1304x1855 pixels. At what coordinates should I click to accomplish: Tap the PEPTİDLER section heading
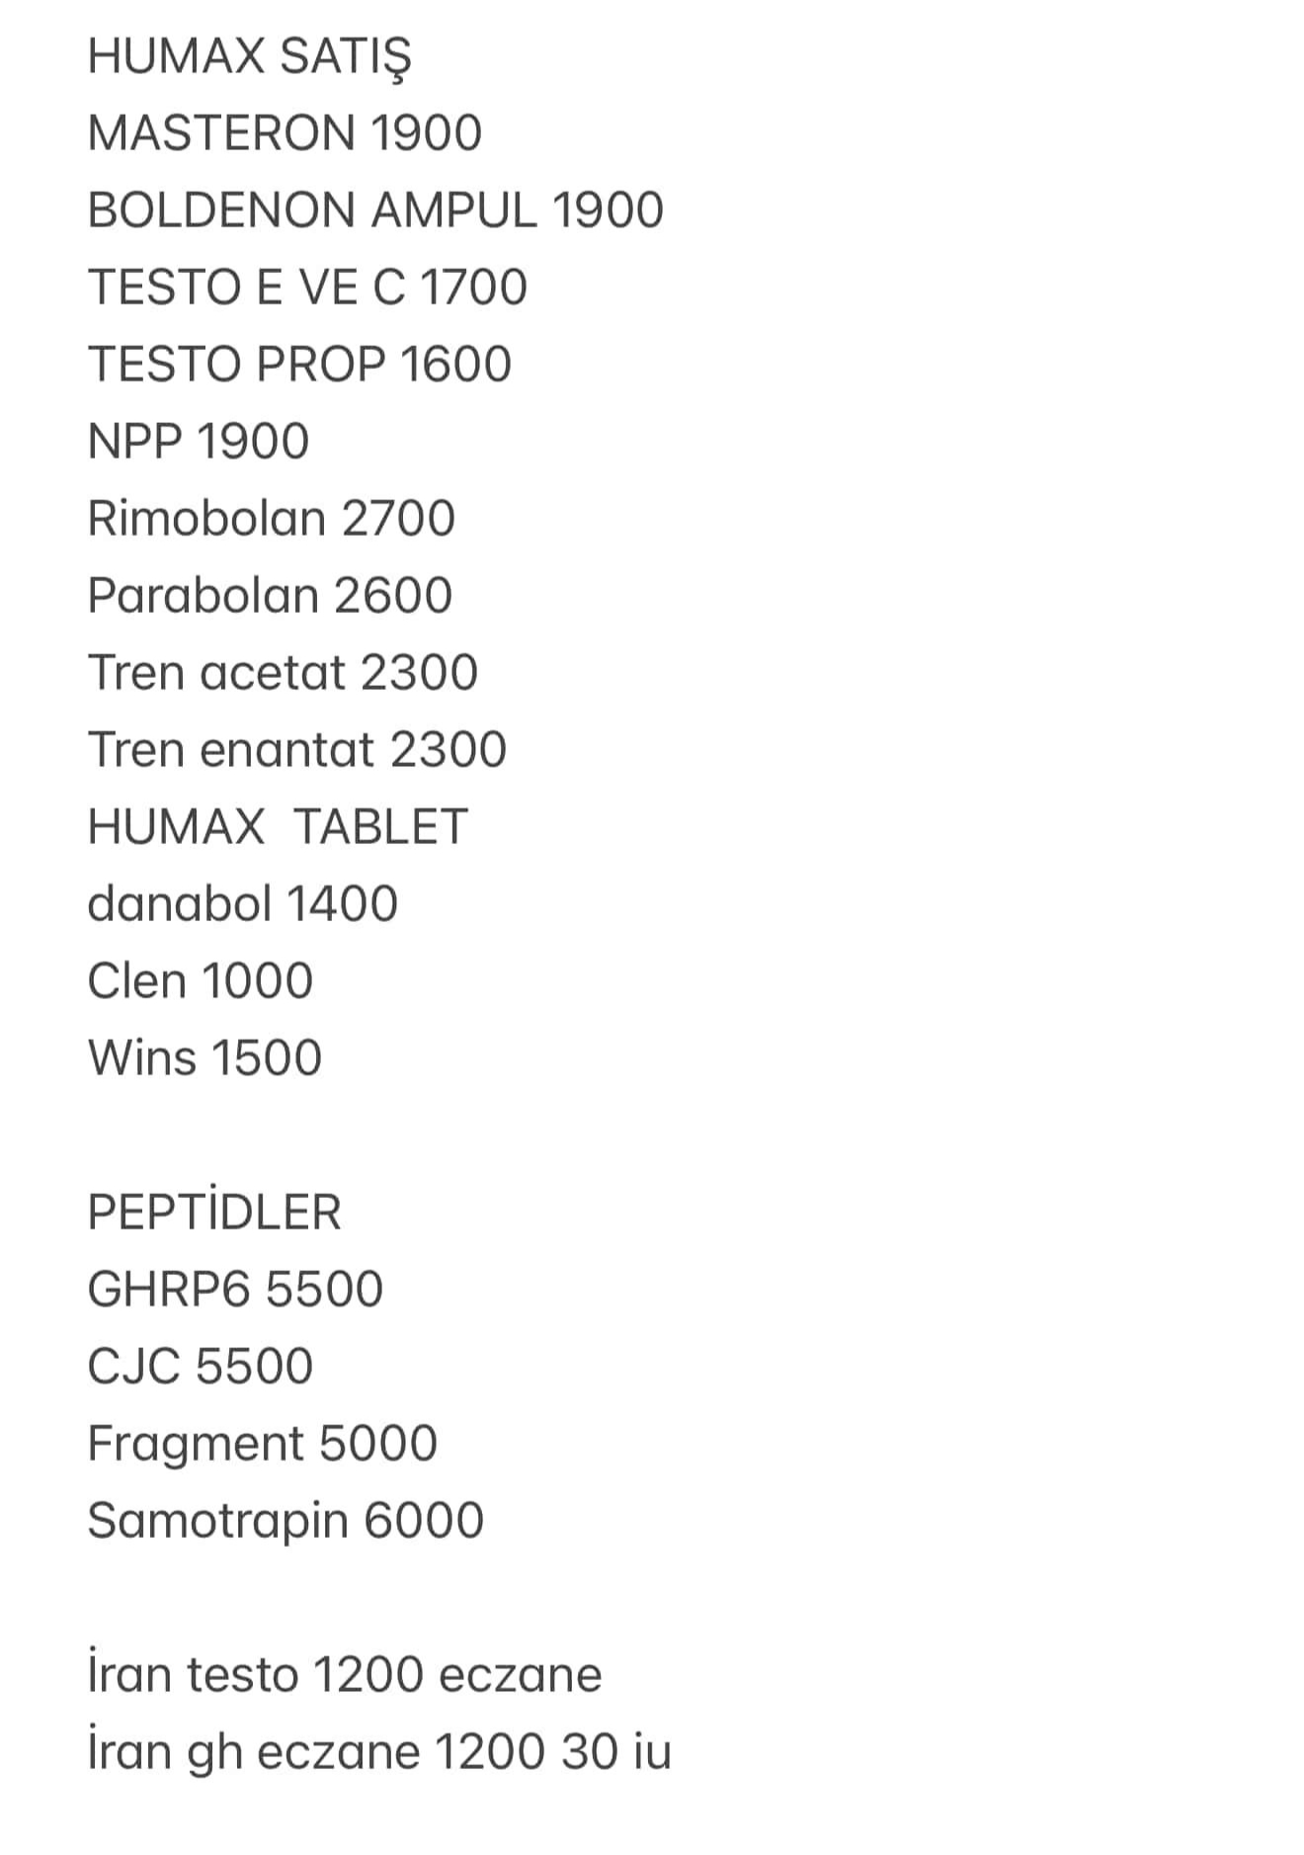click(214, 1212)
